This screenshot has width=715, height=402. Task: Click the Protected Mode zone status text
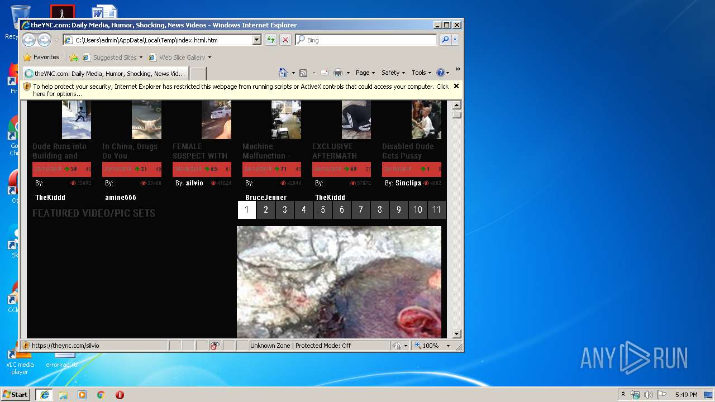tap(301, 346)
